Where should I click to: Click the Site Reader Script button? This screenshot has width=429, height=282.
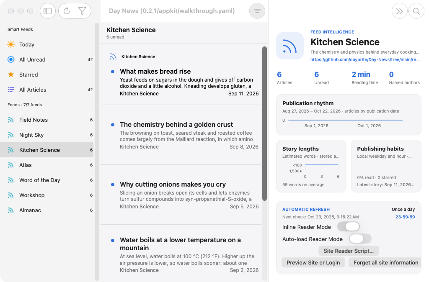349,251
